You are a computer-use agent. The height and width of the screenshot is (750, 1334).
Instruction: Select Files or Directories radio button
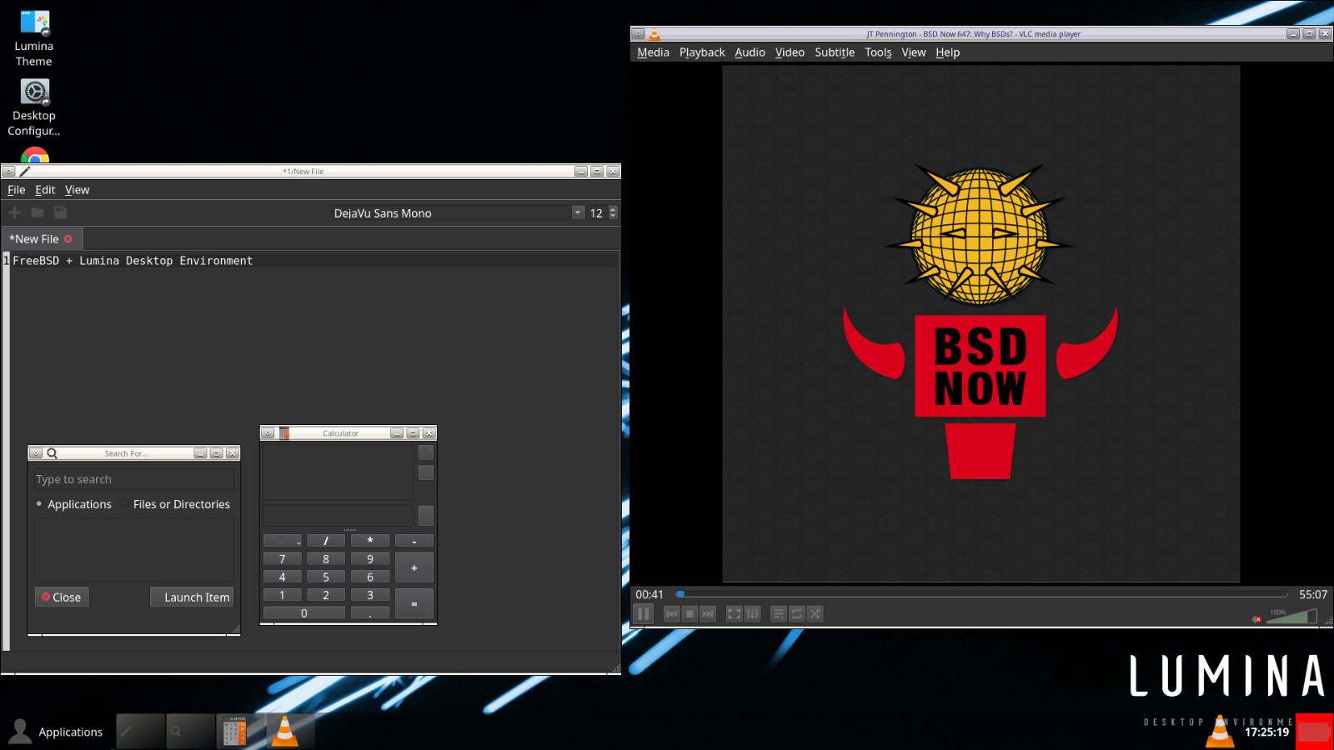point(175,504)
